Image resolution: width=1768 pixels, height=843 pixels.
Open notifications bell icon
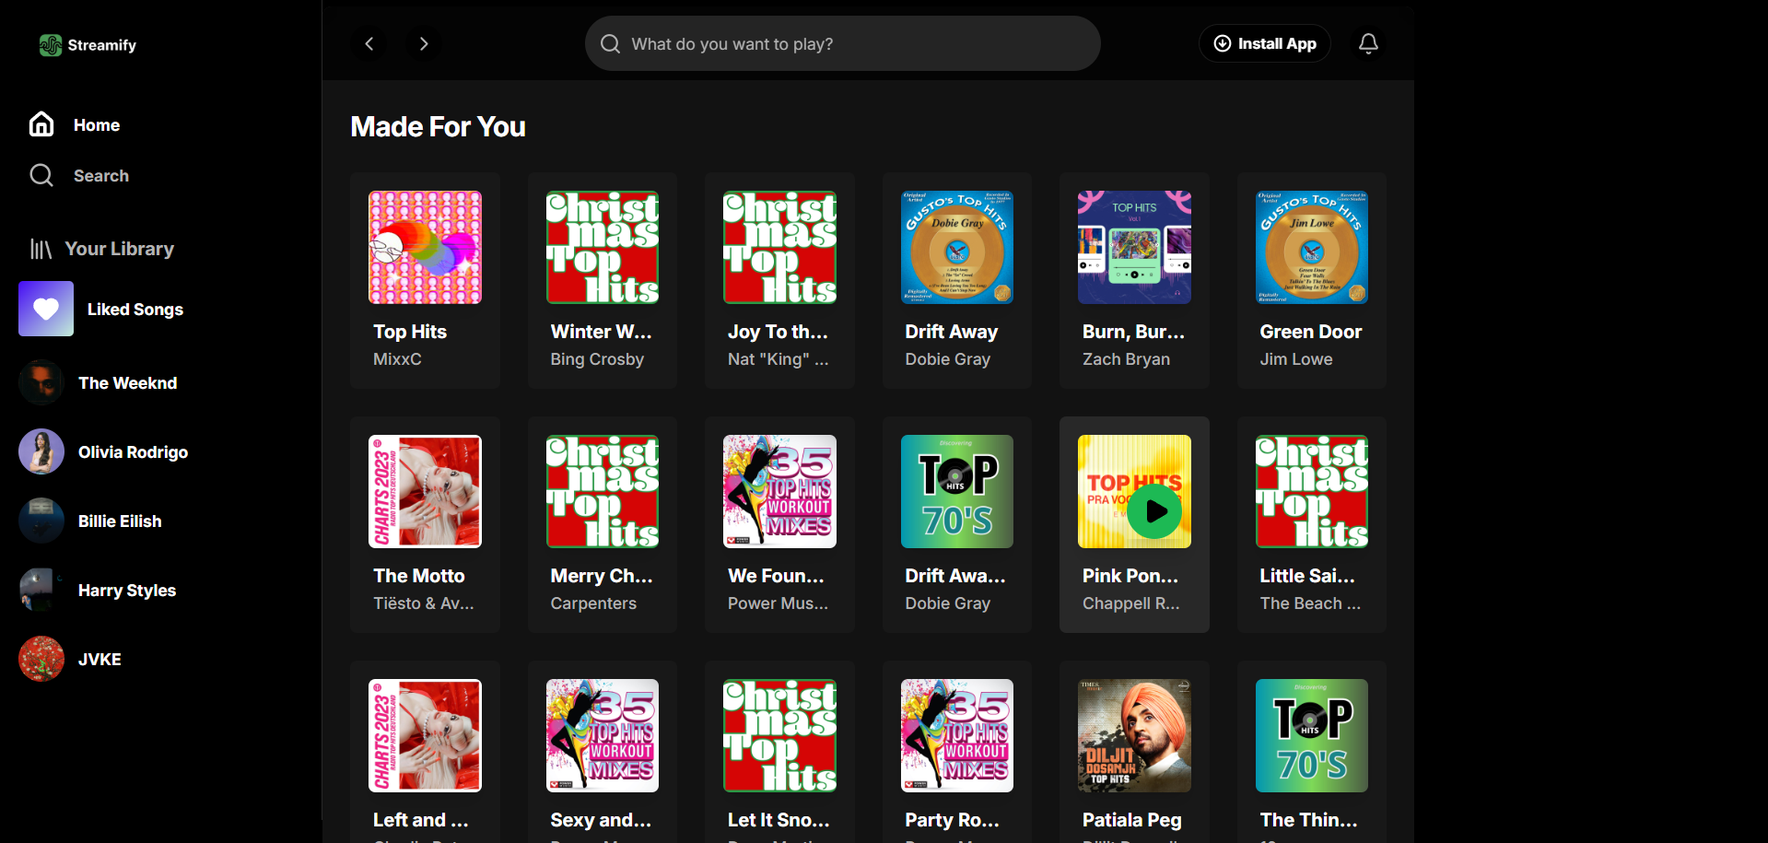click(1368, 43)
